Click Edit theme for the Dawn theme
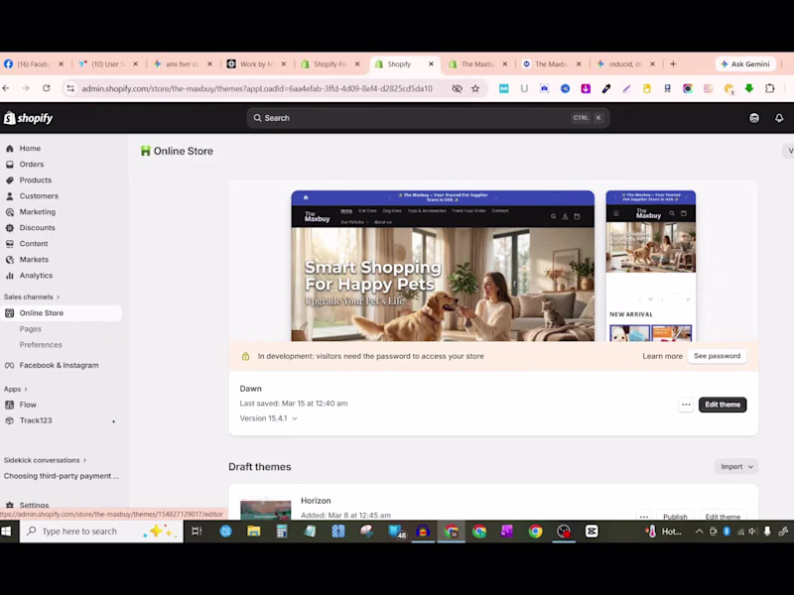Screen dimensions: 794x595 coord(723,405)
